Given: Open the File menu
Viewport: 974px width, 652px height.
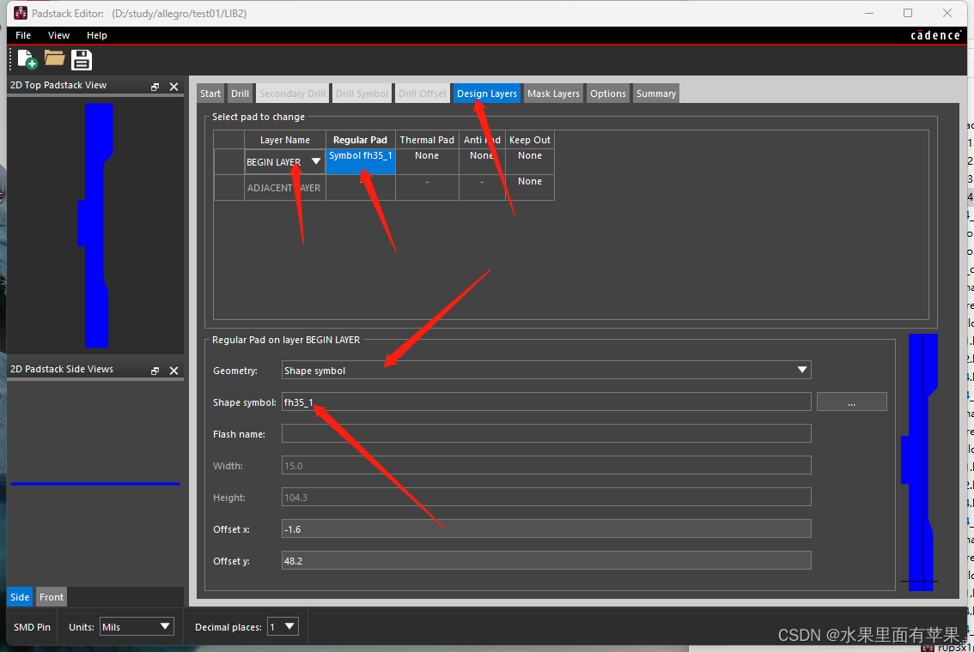Looking at the screenshot, I should [x=23, y=35].
